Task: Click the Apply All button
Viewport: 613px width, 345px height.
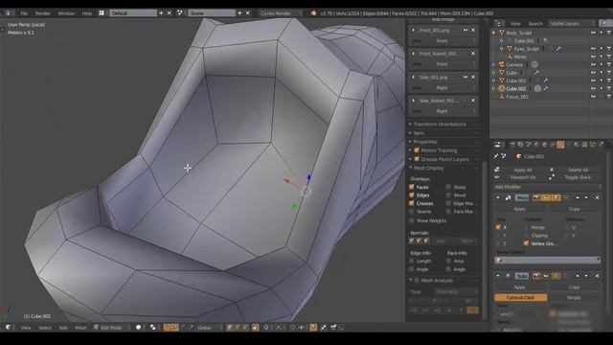Action: tap(523, 170)
